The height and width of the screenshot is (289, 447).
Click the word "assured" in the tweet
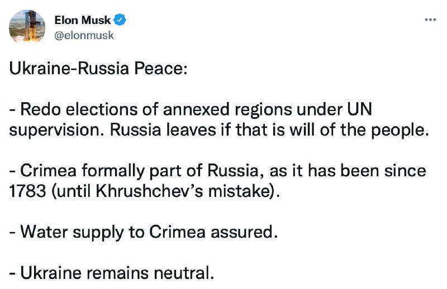tap(244, 232)
